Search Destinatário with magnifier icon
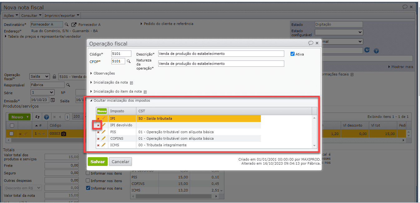The height and width of the screenshot is (203, 420). (66, 24)
